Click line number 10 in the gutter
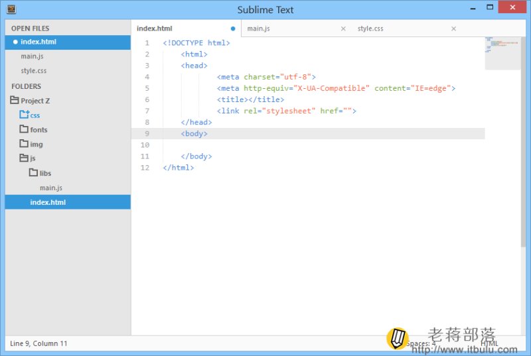Viewport: 531px width, 356px height. [145, 145]
